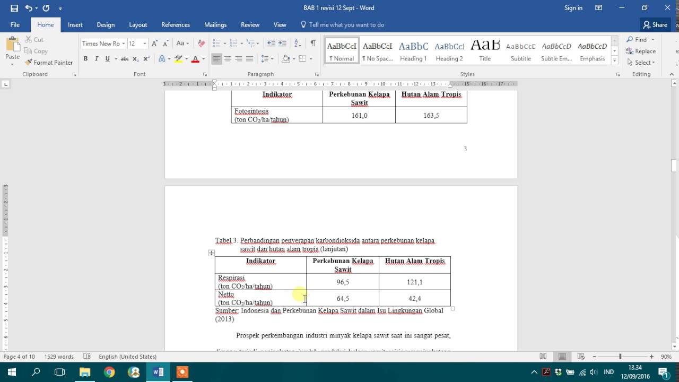Apply Superscript formatting
The height and width of the screenshot is (382, 679).
[x=146, y=59]
